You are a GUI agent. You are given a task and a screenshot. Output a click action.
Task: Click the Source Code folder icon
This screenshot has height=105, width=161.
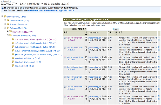pos(11,32)
